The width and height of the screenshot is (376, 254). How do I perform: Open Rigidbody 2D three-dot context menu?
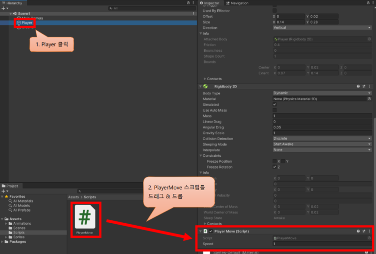[370, 86]
